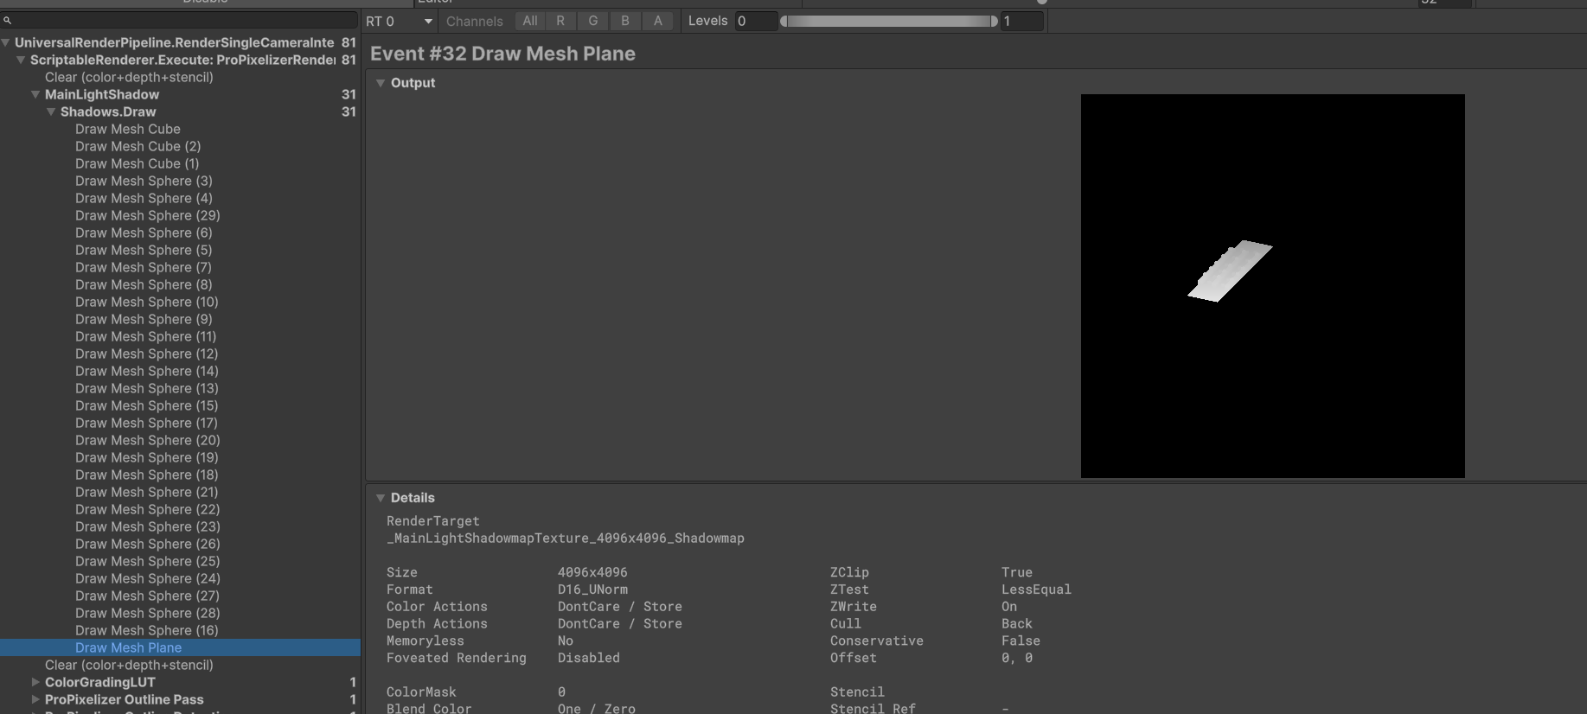Viewport: 1587px width, 714px height.
Task: Select Draw Mesh Sphere (5) event
Action: click(x=144, y=250)
